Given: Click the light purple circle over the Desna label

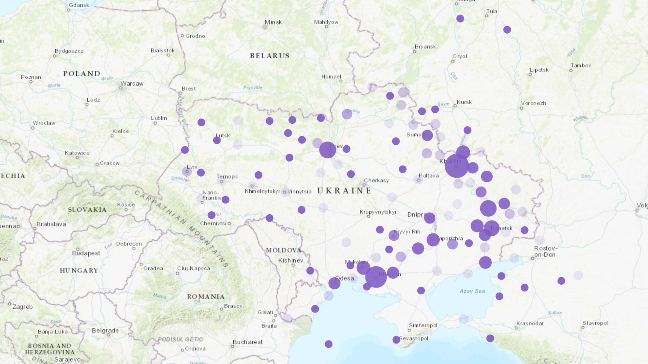Looking at the screenshot, I should pyautogui.click(x=347, y=114).
